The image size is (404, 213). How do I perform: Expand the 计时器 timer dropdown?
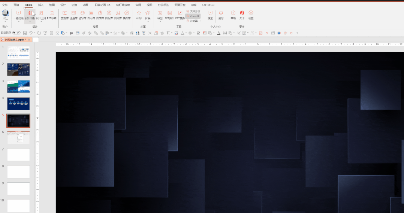click(201, 21)
